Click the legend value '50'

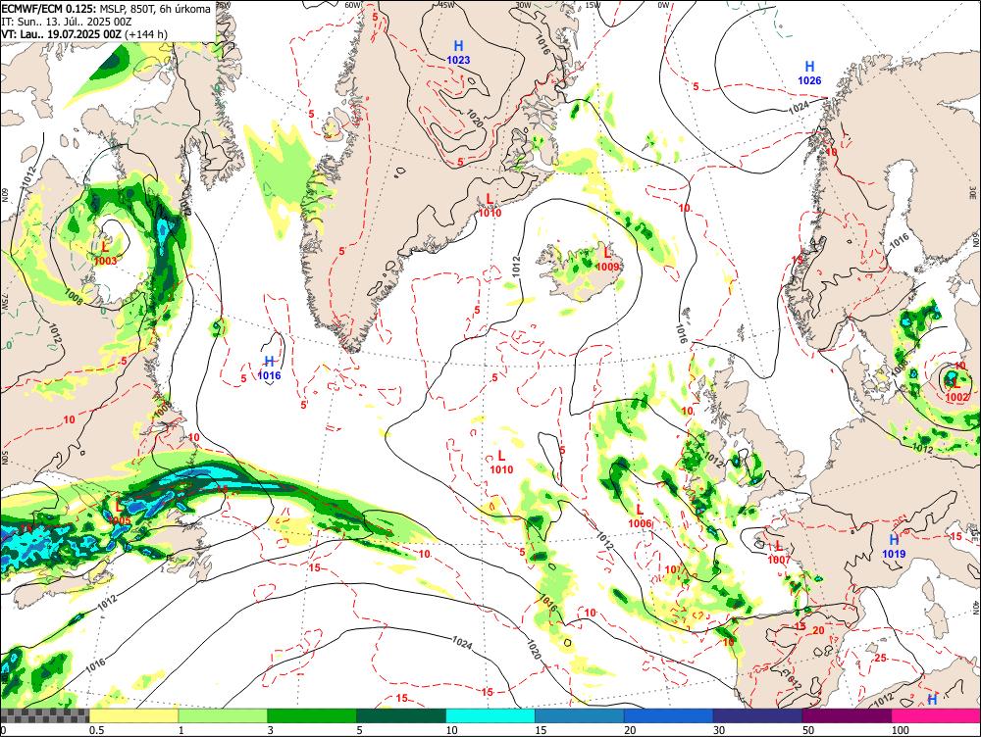coord(808,730)
